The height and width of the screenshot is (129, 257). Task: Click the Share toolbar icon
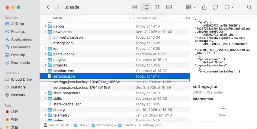coord(204,7)
